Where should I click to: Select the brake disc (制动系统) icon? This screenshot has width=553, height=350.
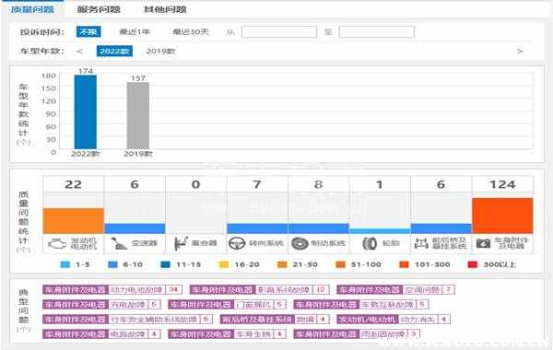300,243
